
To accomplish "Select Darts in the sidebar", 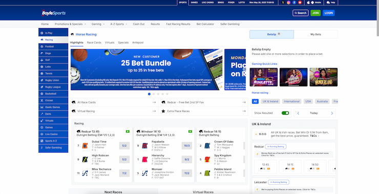I will click(x=53, y=114).
